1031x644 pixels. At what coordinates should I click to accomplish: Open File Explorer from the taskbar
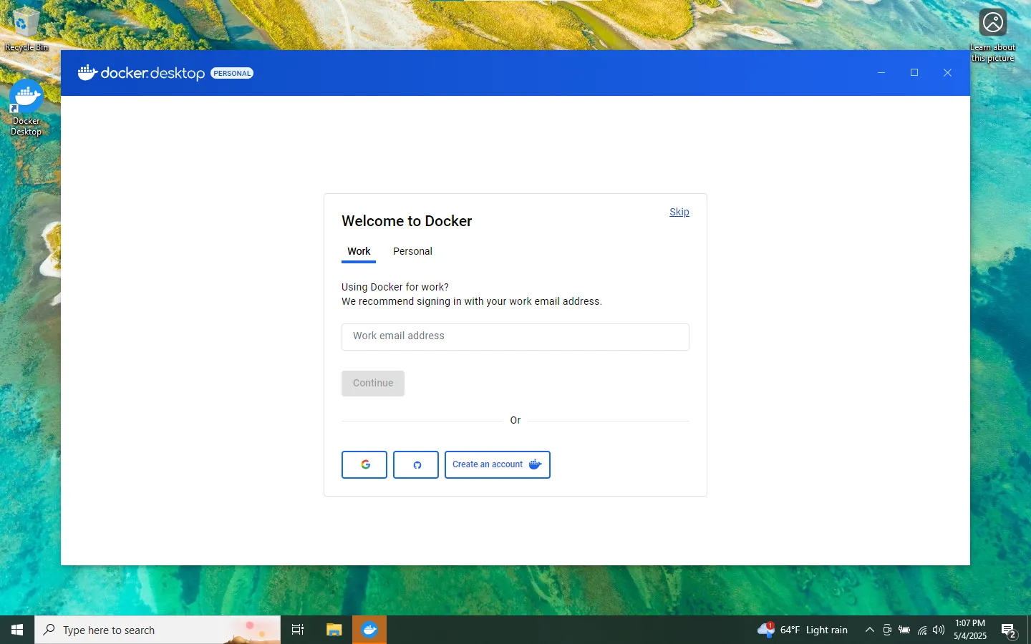(x=334, y=630)
